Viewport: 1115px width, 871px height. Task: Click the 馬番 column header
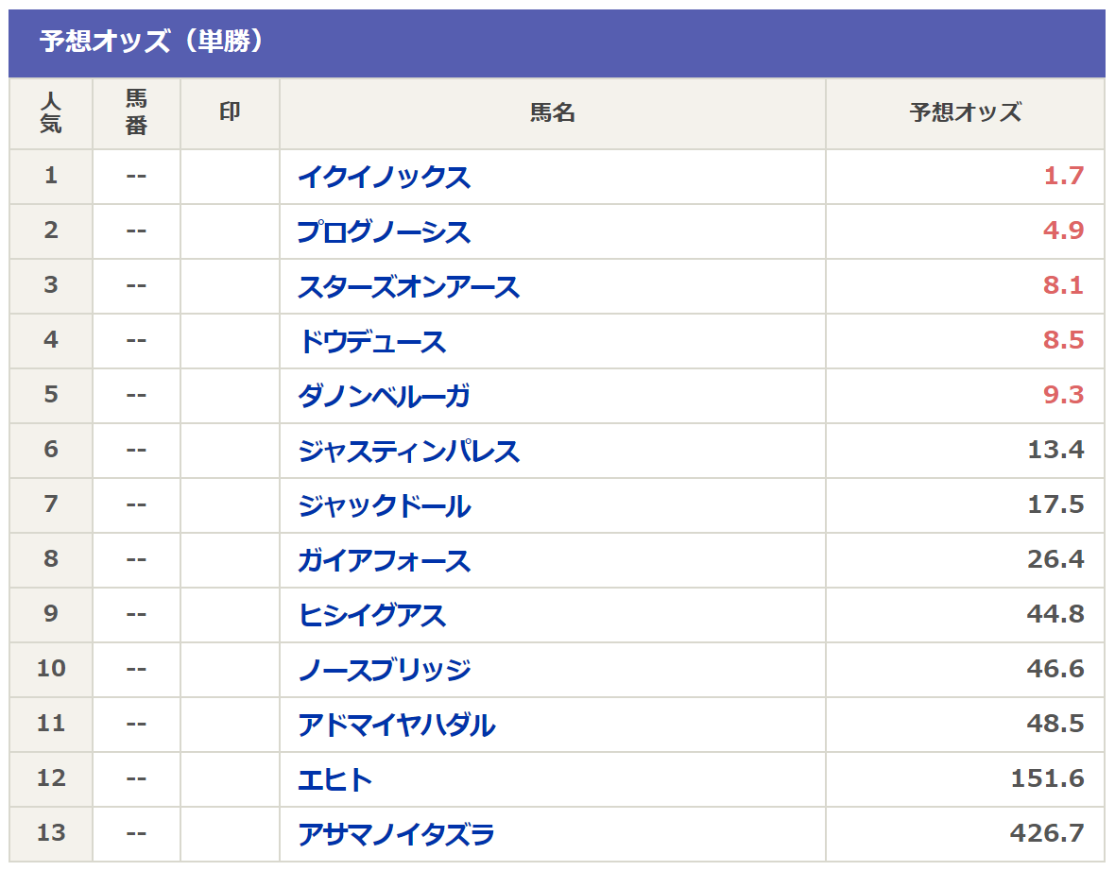(136, 113)
